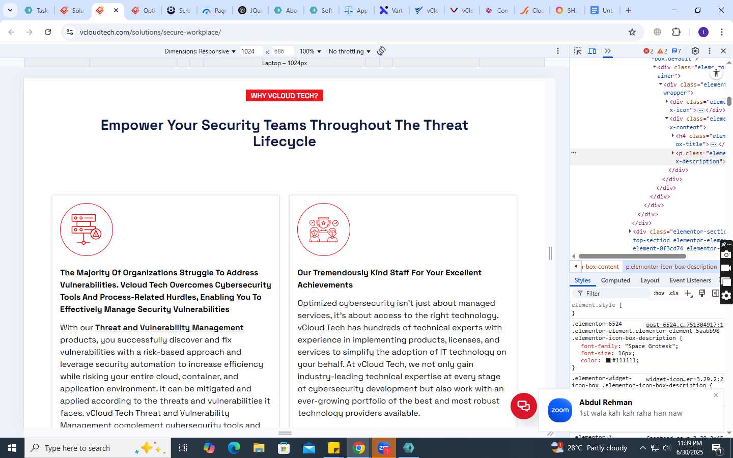The height and width of the screenshot is (458, 733).
Task: Edit the viewport height field showing 686
Action: coord(283,51)
